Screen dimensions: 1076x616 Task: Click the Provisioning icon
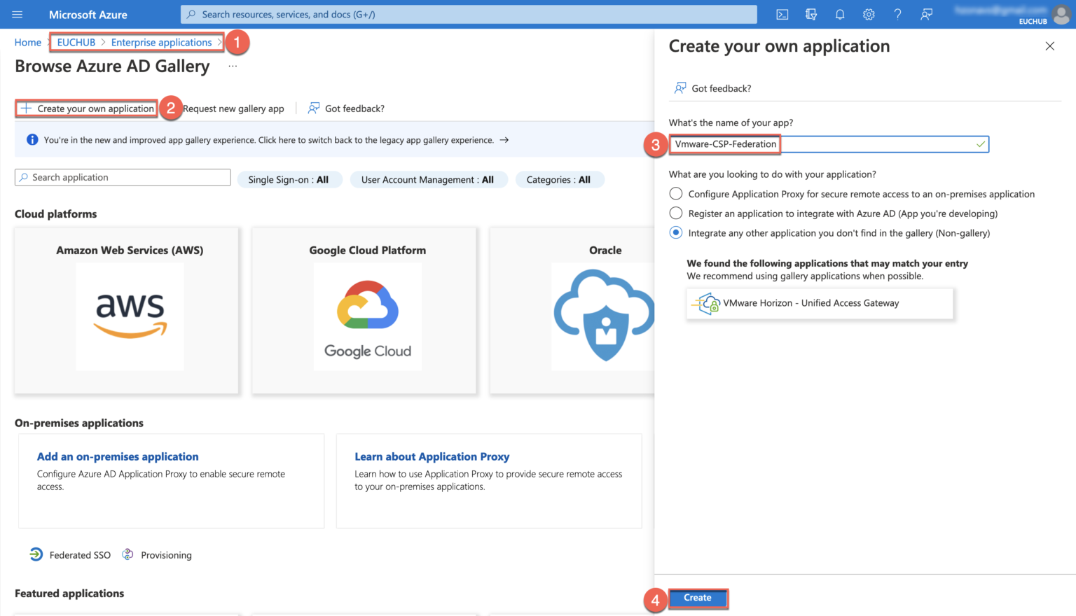click(127, 554)
